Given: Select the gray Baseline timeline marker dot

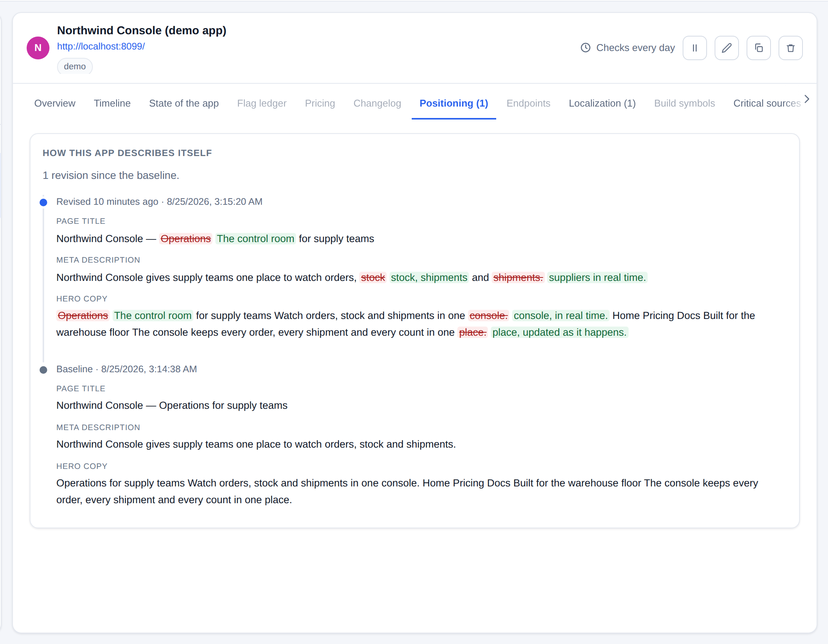Looking at the screenshot, I should (x=43, y=370).
